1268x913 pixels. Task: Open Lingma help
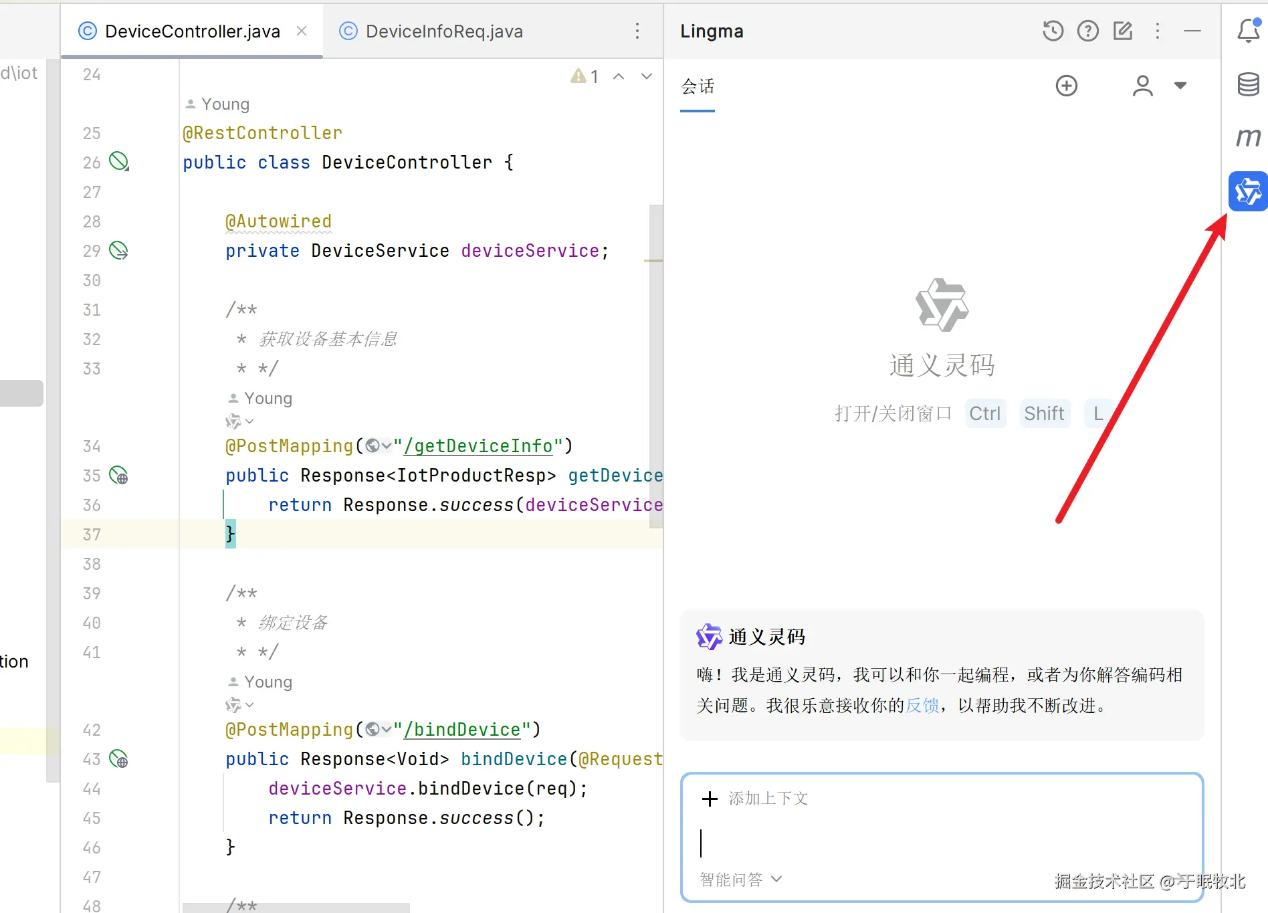(1088, 31)
